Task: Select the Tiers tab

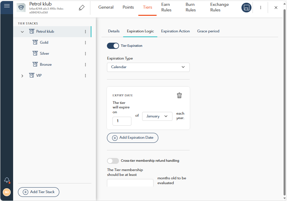Action: point(148,7)
